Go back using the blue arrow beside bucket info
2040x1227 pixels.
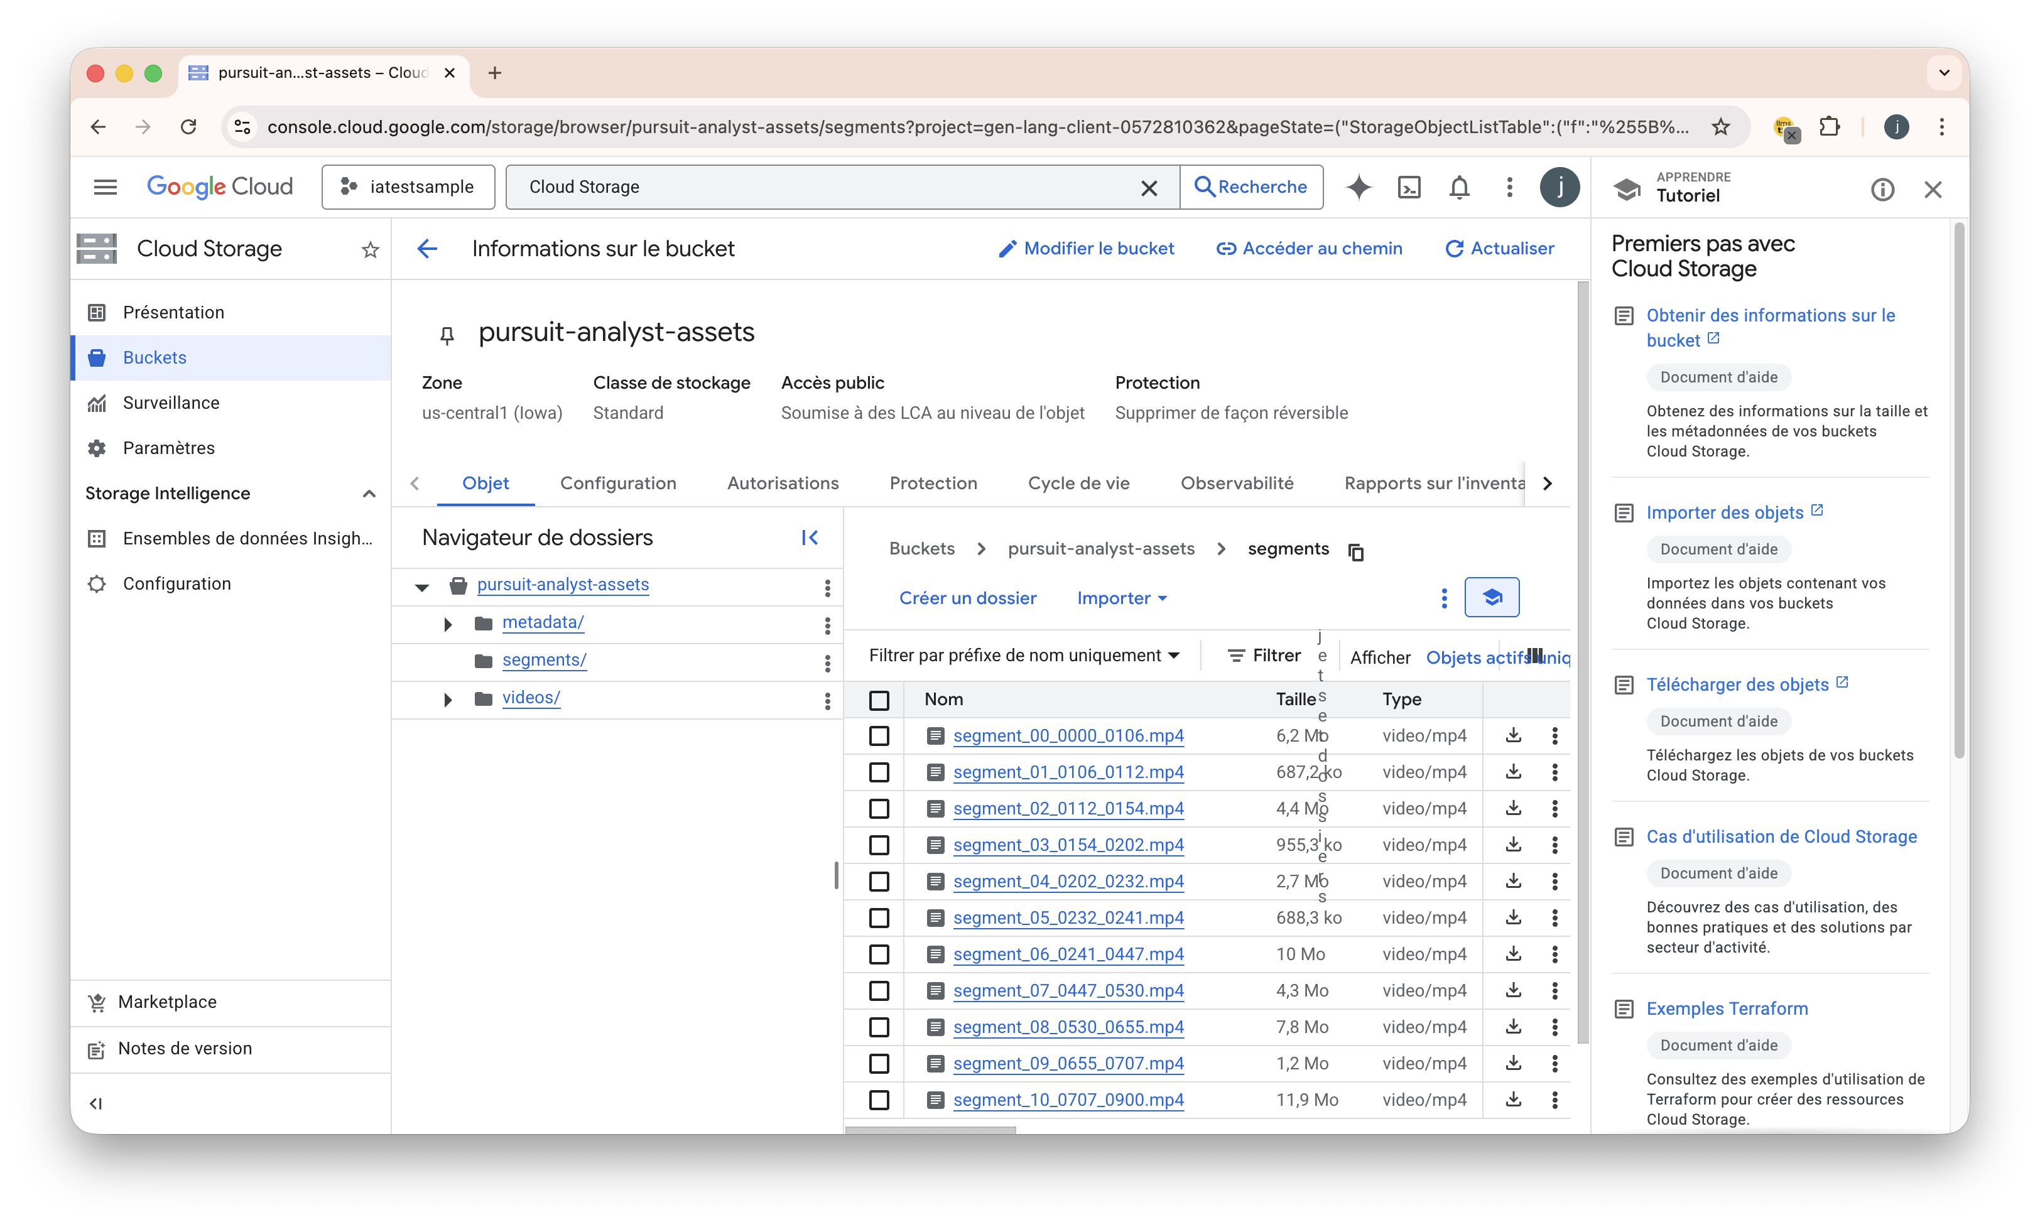[426, 248]
